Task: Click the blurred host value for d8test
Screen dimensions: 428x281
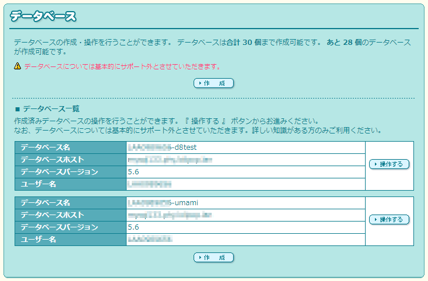Action: pyautogui.click(x=170, y=160)
